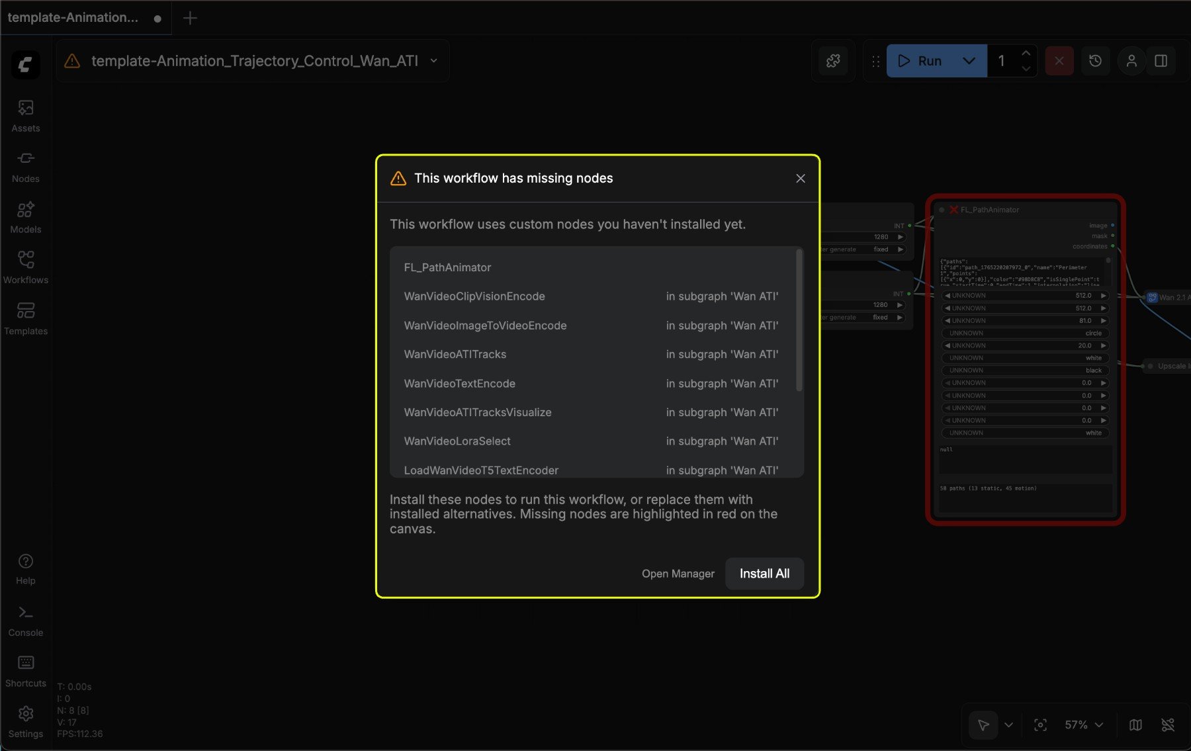Image resolution: width=1191 pixels, height=751 pixels.
Task: Click the UNKNOWN 20.0 value widget
Action: pos(1025,345)
